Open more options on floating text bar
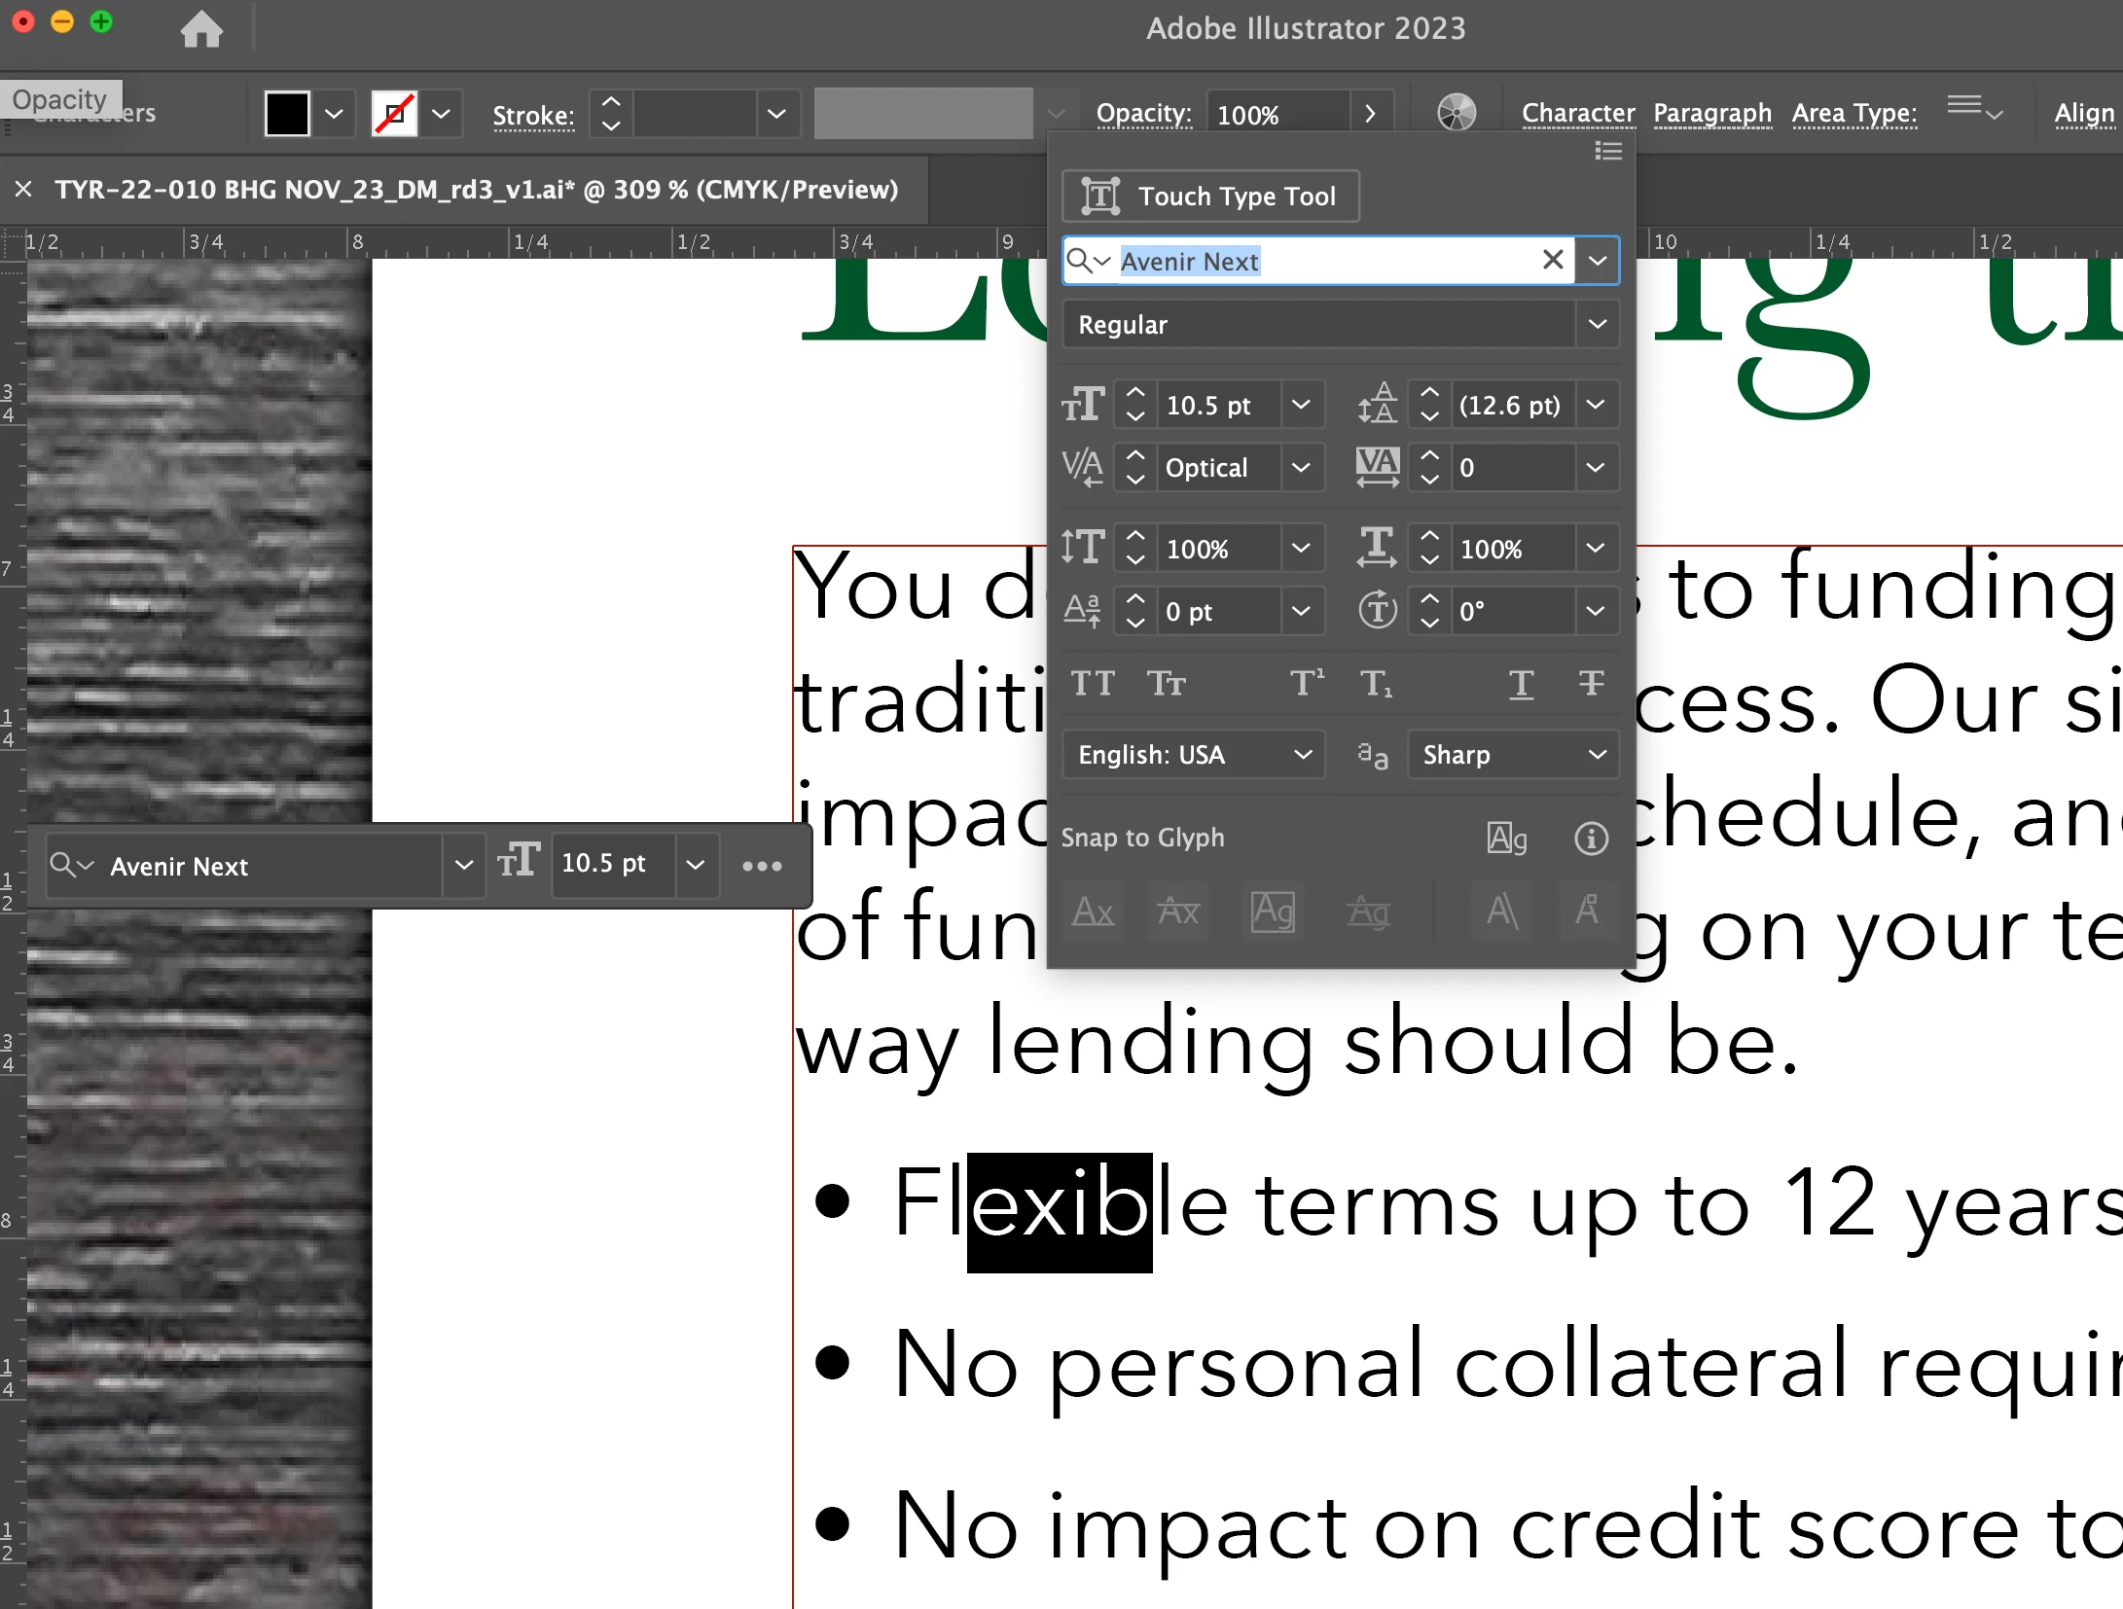This screenshot has height=1609, width=2123. (762, 866)
